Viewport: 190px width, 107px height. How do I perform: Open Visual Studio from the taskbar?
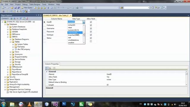tap(56, 104)
